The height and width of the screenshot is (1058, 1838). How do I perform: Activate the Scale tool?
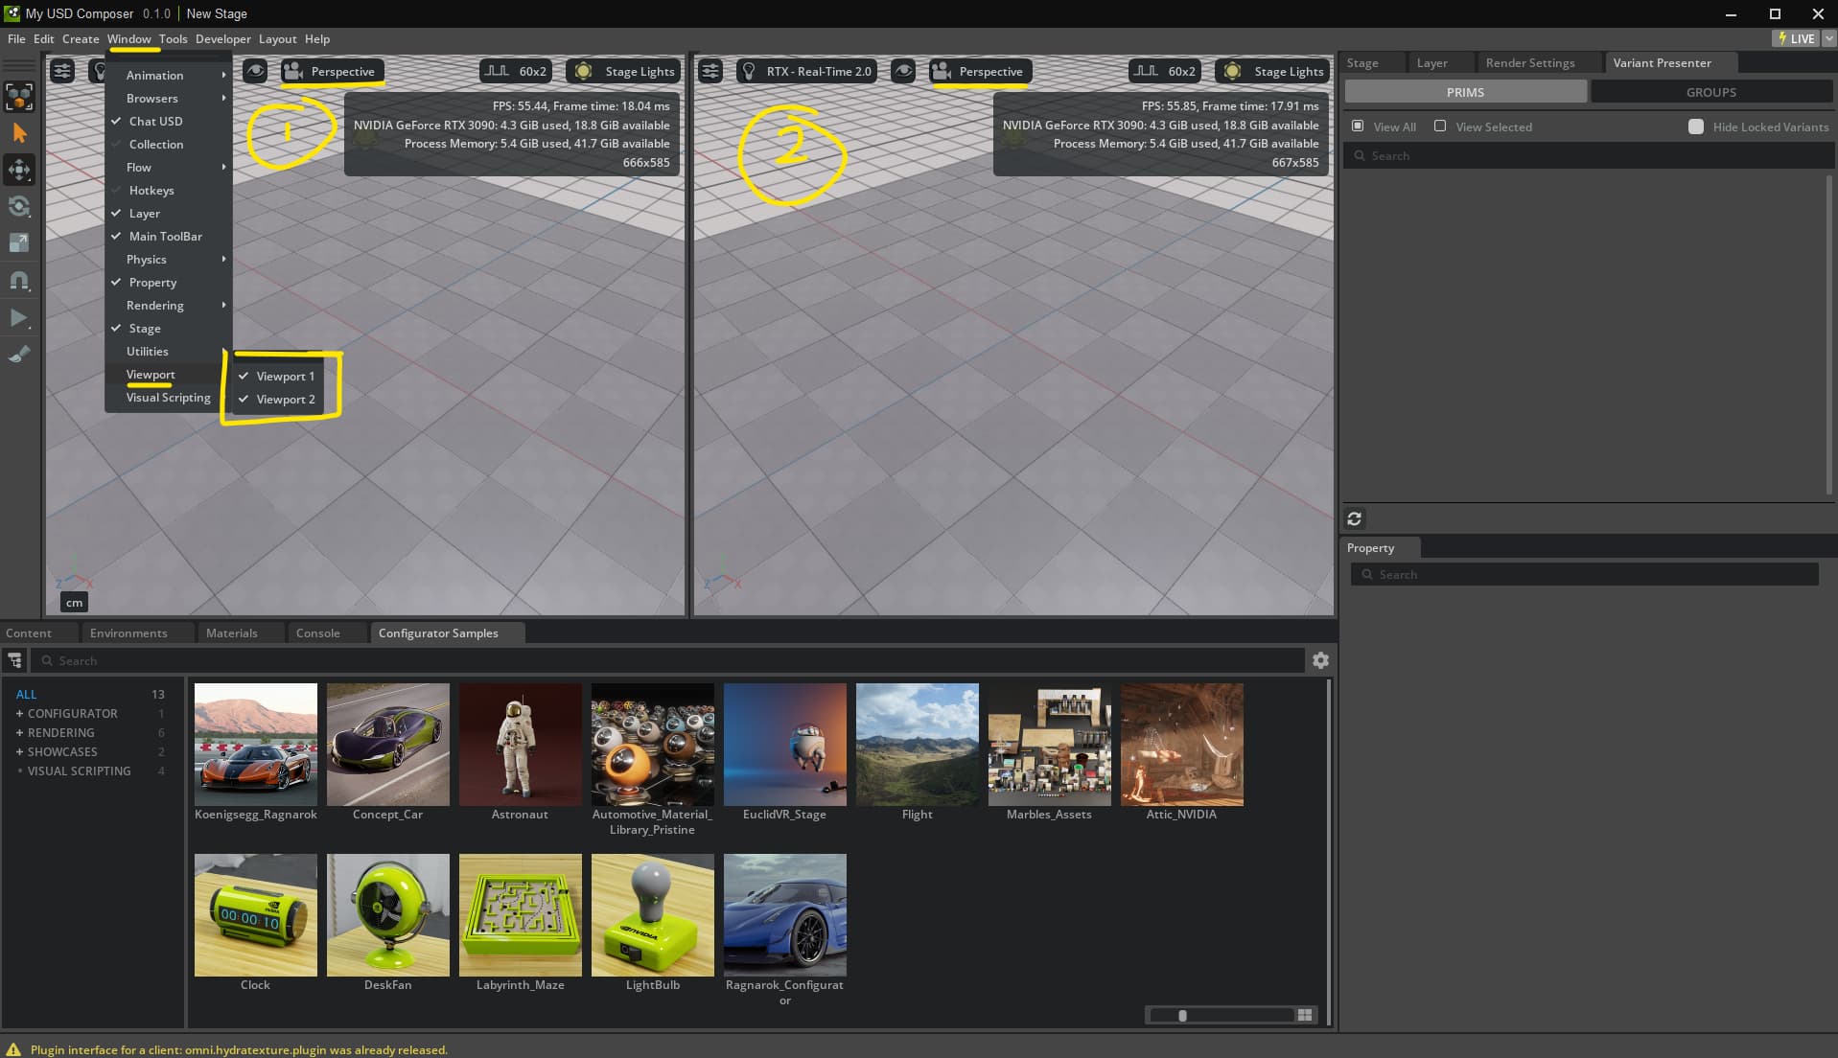coord(19,242)
